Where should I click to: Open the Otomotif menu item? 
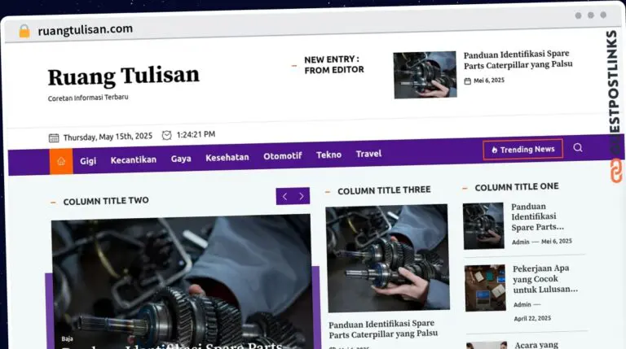[283, 155]
